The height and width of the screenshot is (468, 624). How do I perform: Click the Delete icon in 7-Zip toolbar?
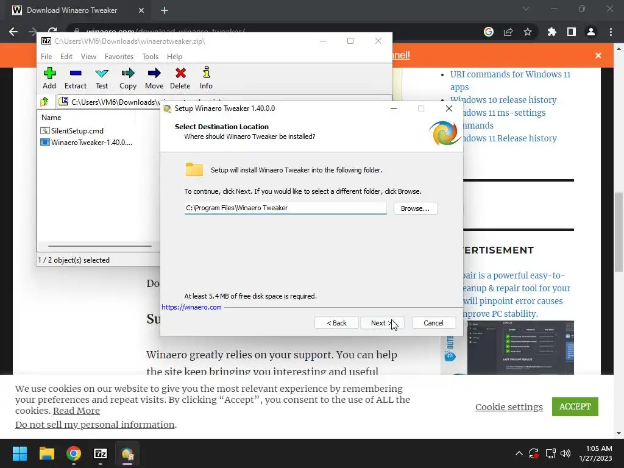pyautogui.click(x=180, y=78)
